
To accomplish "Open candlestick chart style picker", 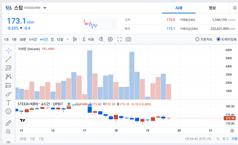I will (75, 40).
